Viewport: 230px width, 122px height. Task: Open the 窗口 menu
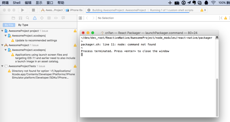50,3
